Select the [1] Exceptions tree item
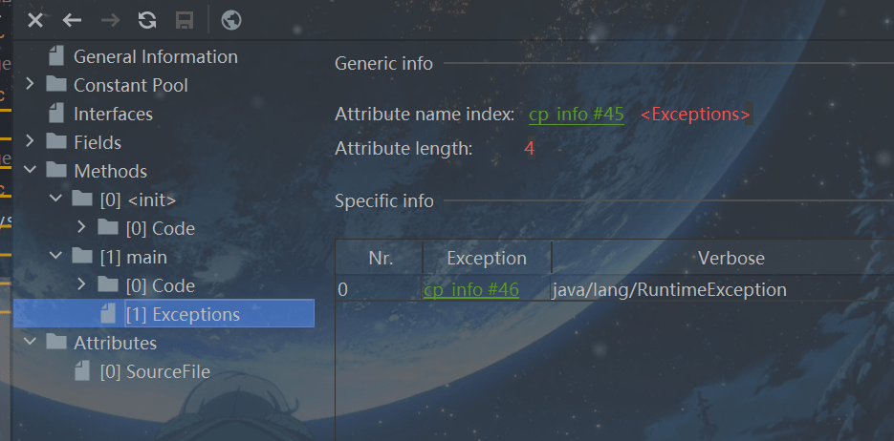 (182, 314)
